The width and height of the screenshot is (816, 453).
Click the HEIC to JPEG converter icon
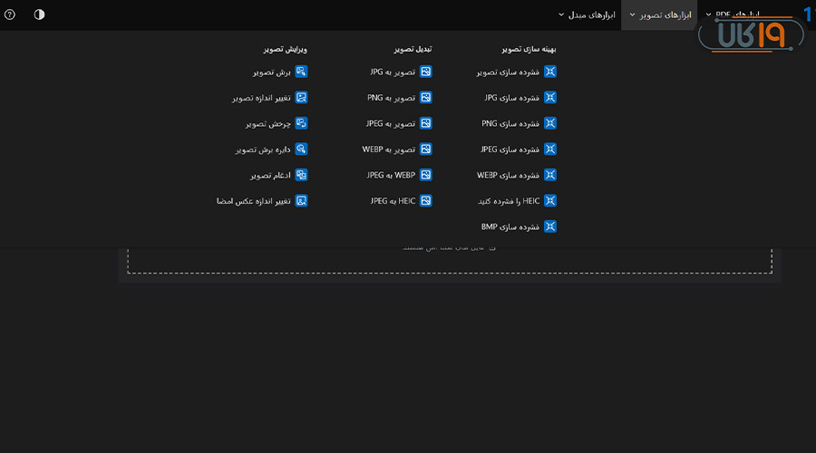[x=426, y=201]
